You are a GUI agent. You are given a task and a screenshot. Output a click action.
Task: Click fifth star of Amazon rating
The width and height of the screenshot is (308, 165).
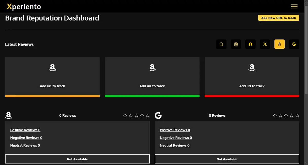click(x=148, y=116)
